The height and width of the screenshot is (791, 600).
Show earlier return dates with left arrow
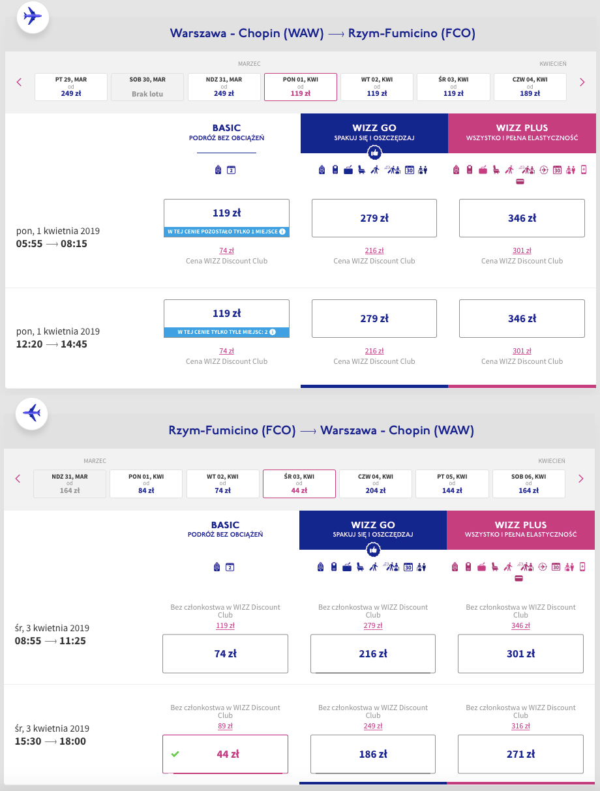(18, 479)
